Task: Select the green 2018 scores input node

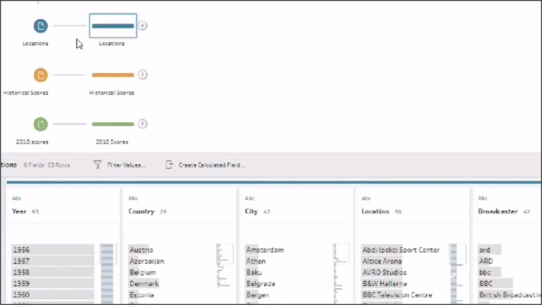Action: pos(40,124)
